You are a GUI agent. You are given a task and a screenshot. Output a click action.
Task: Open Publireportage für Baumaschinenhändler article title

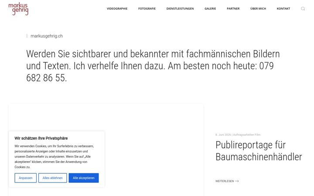coord(259,151)
